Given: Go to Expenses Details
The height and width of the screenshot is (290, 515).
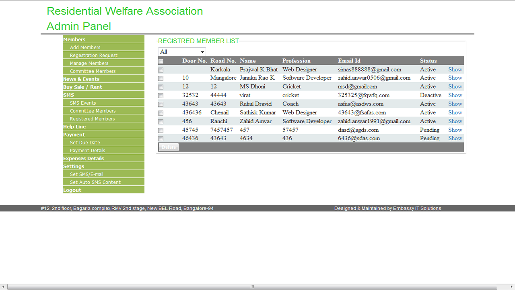Looking at the screenshot, I should (103, 158).
